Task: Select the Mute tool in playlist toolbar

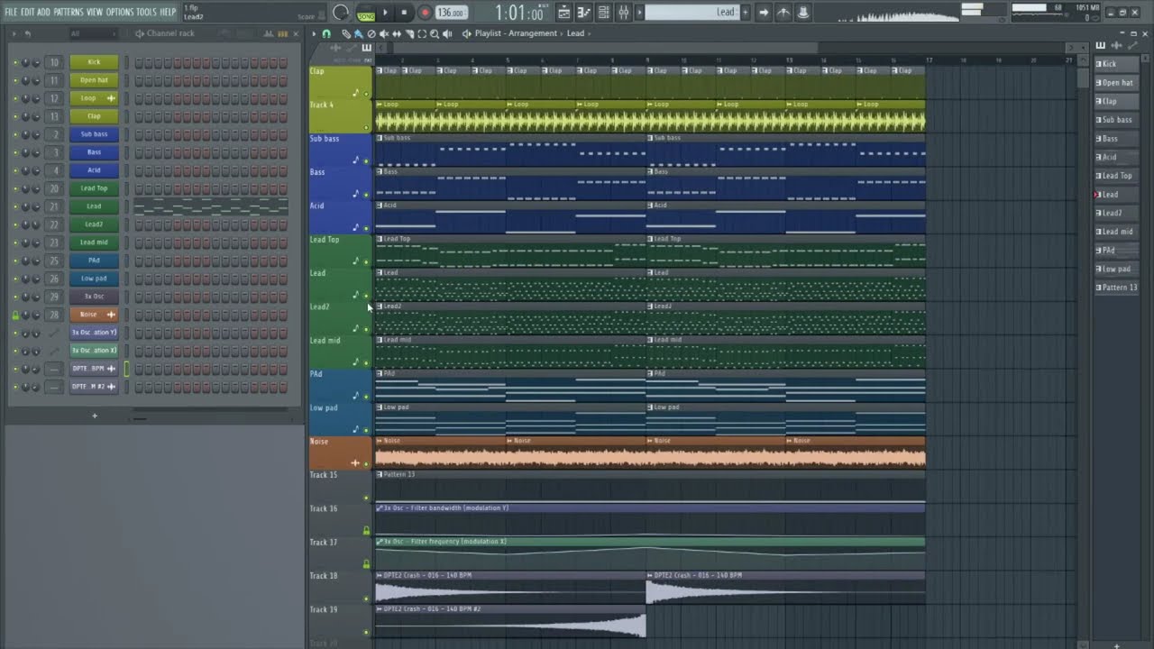Action: (384, 33)
